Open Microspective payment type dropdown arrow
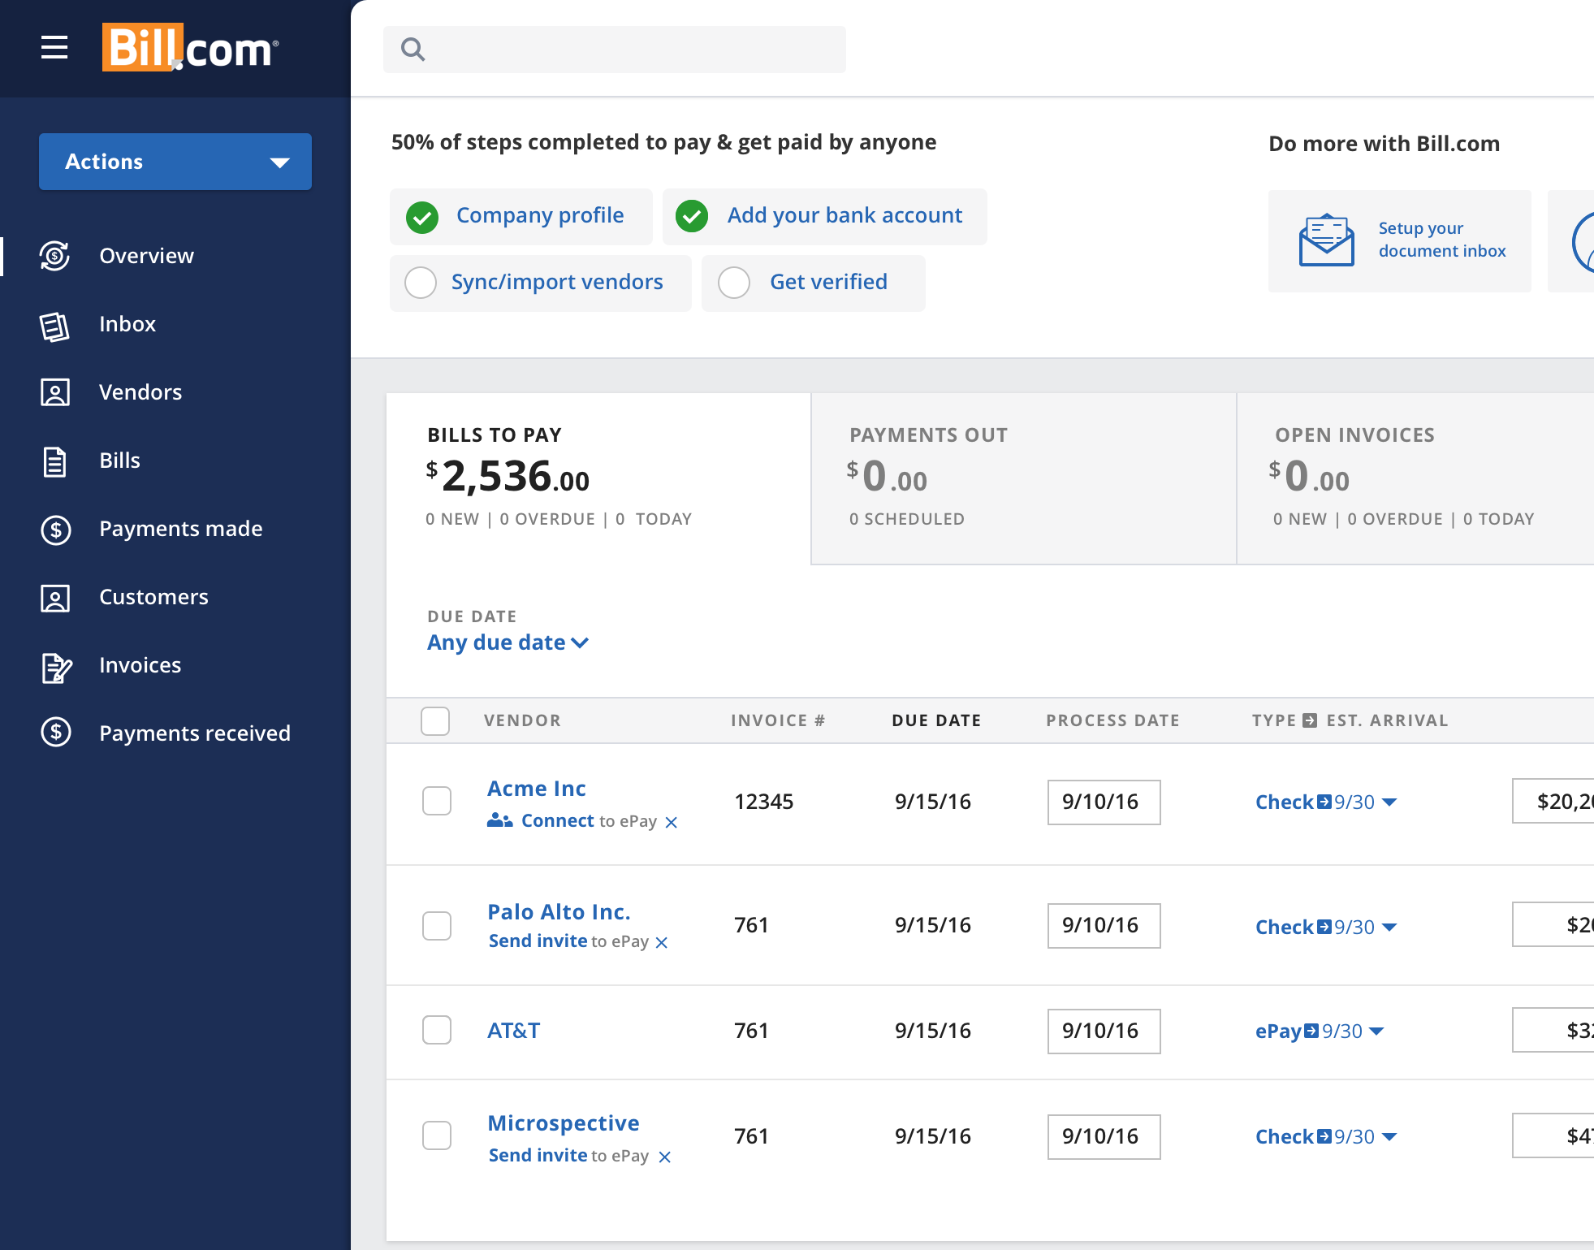1594x1250 pixels. pos(1389,1137)
